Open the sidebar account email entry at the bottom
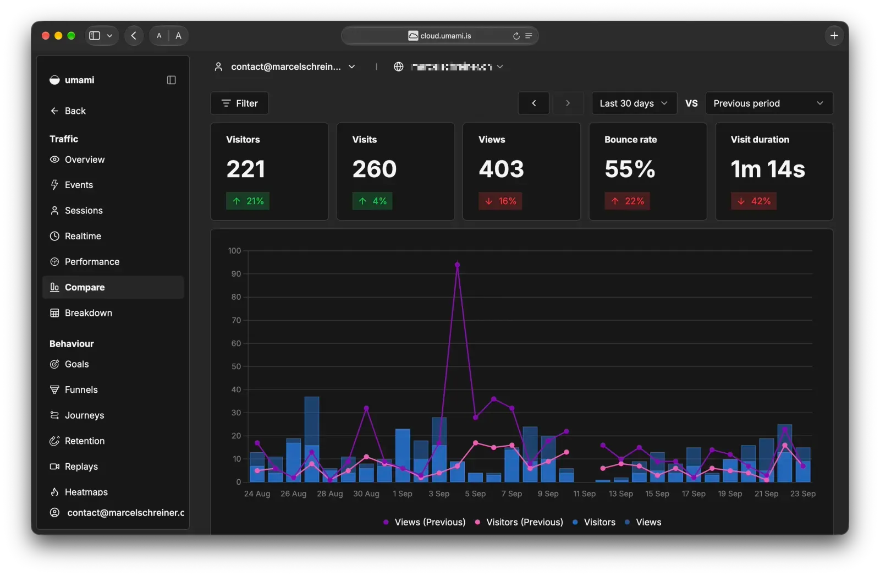Image resolution: width=880 pixels, height=576 pixels. [x=117, y=513]
